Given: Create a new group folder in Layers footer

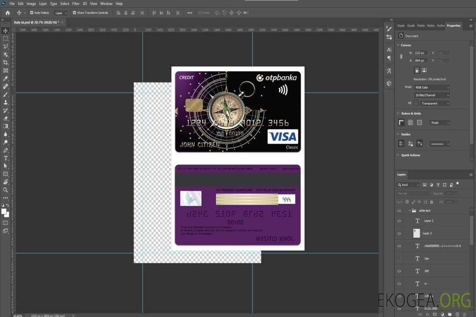Looking at the screenshot, I should click(x=450, y=314).
